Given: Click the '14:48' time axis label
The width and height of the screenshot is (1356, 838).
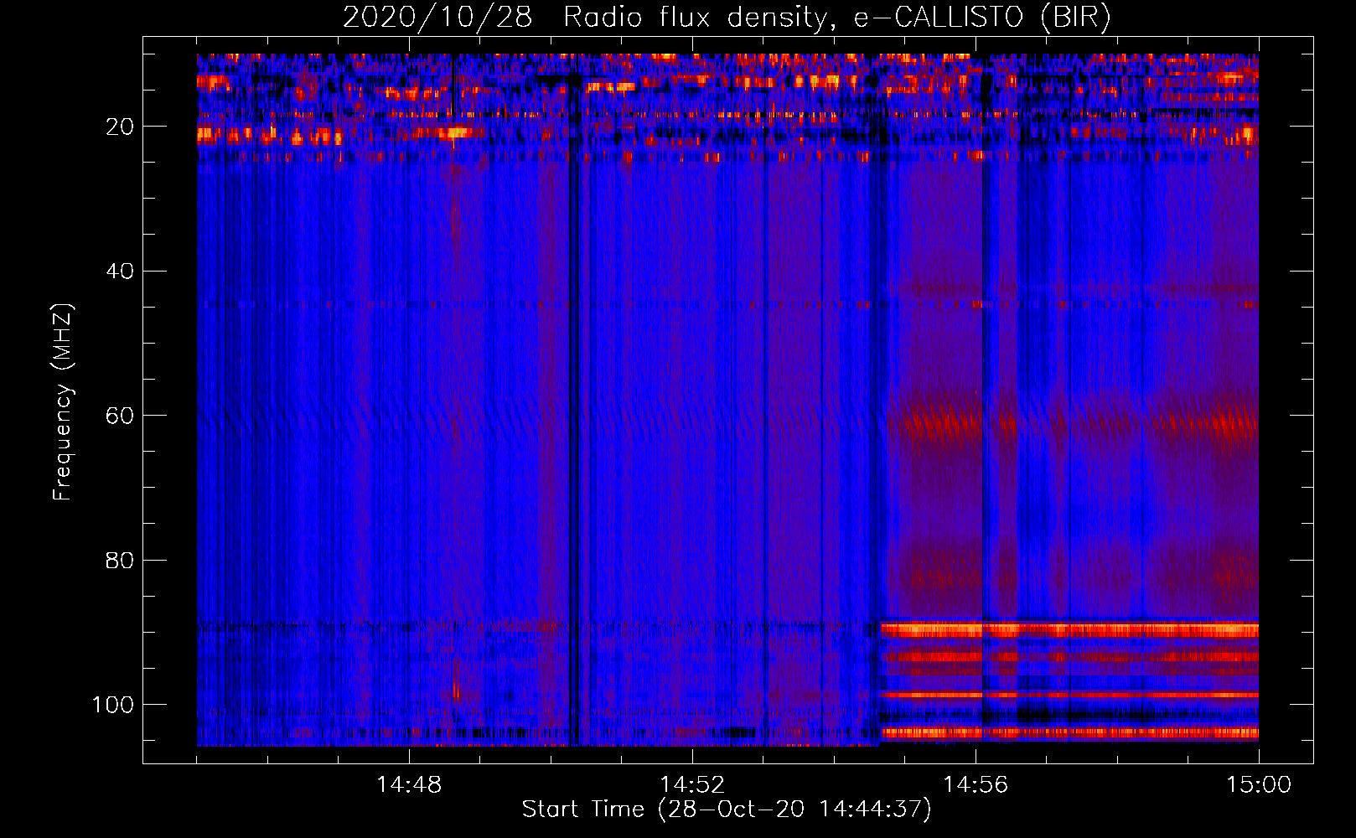Looking at the screenshot, I should coord(409,785).
